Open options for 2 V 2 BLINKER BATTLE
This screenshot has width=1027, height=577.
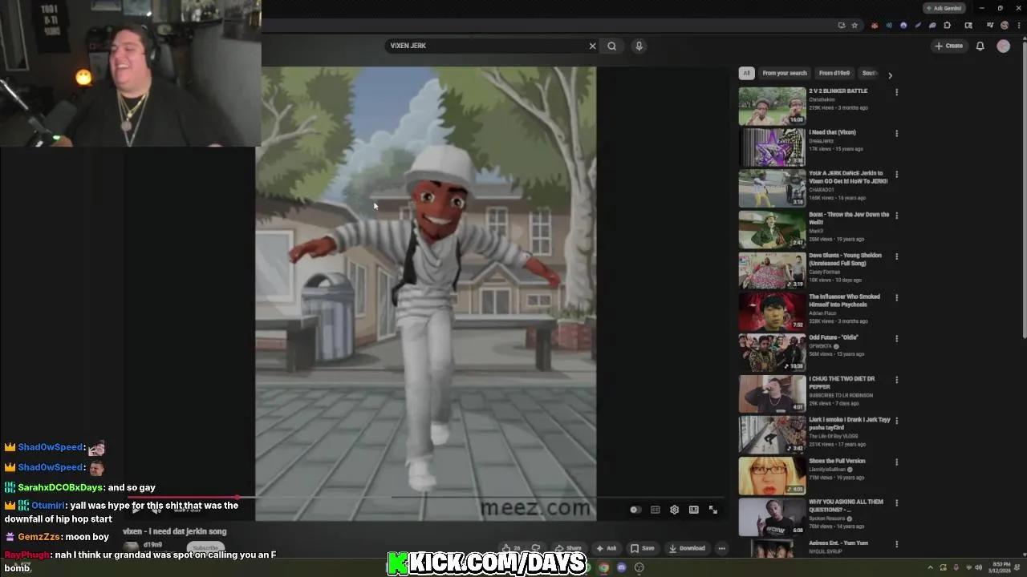(x=896, y=92)
